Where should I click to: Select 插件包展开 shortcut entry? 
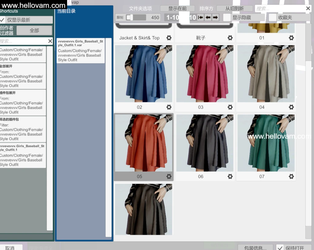tap(23, 102)
